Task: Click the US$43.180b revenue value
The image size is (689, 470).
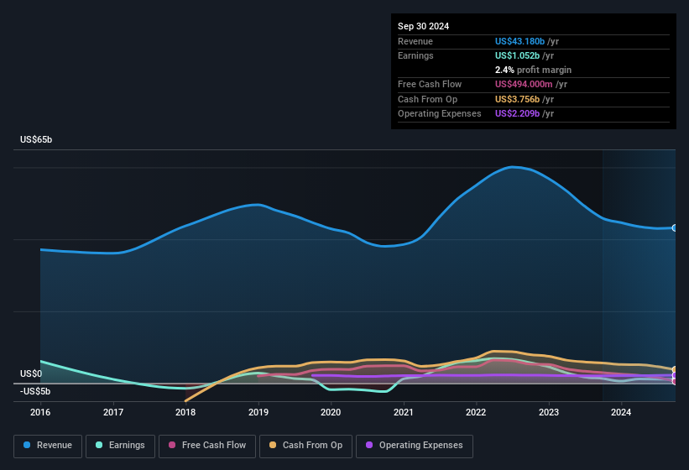Action: pyautogui.click(x=519, y=41)
